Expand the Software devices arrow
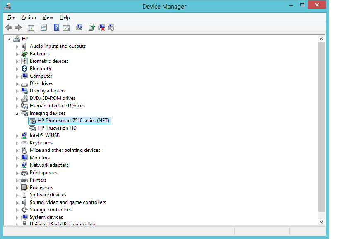The image size is (339, 239). pos(17,195)
